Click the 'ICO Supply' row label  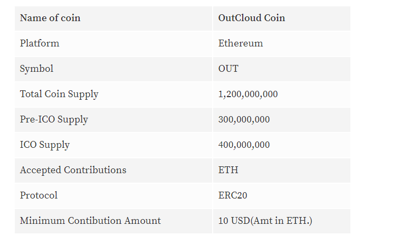[45, 145]
